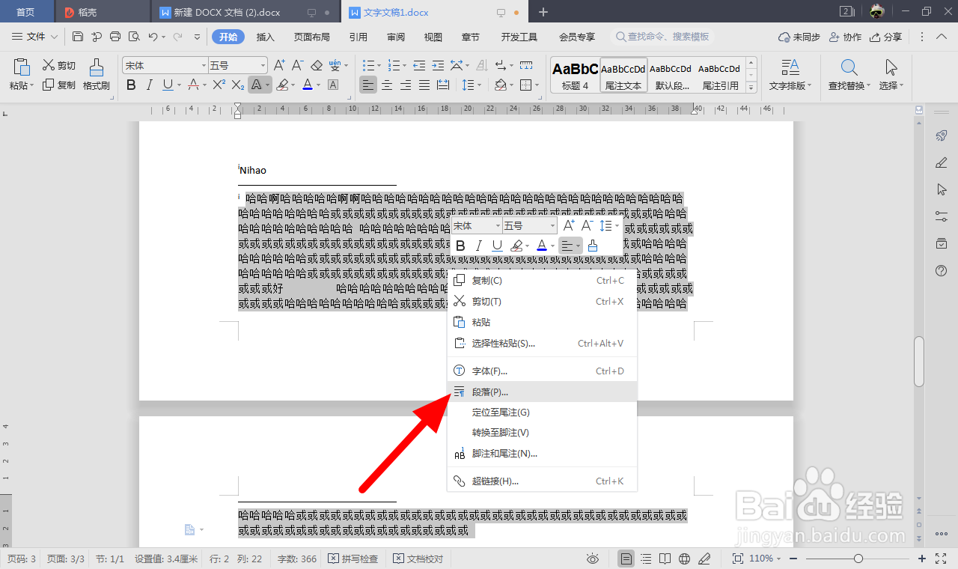Click the Cut (剪切) scissors in ribbon
958x569 pixels.
click(58, 65)
